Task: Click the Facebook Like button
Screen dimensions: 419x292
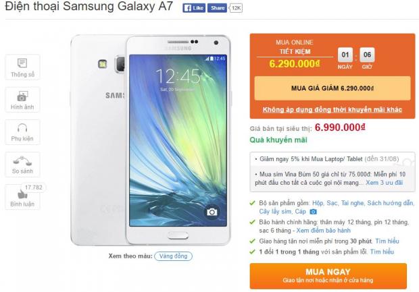Action: pos(194,8)
